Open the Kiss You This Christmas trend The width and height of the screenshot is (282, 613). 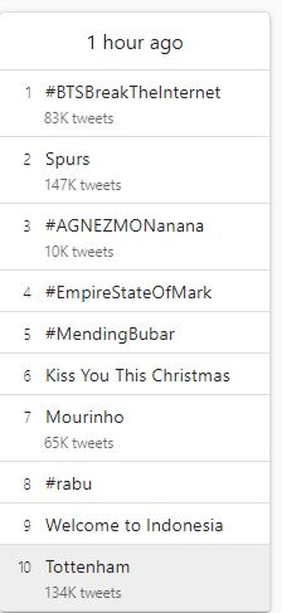coord(137,375)
